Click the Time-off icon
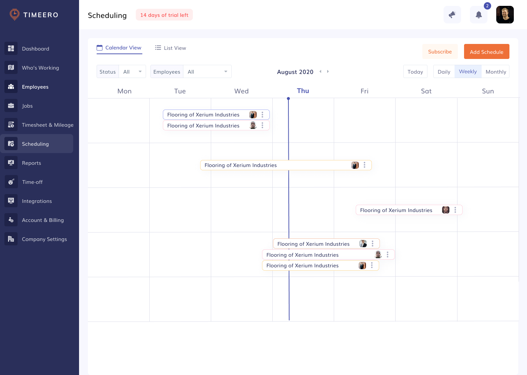 [x=11, y=182]
